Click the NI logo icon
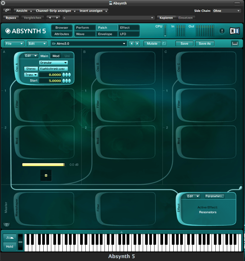Viewport: 245px width, 261px height. click(x=234, y=31)
